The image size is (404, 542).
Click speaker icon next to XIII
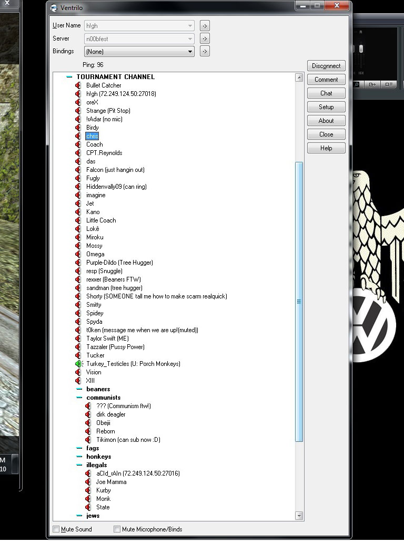click(x=78, y=381)
